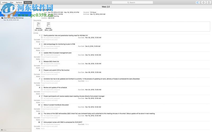Click the type icon of entry 8

[x=42, y=88]
